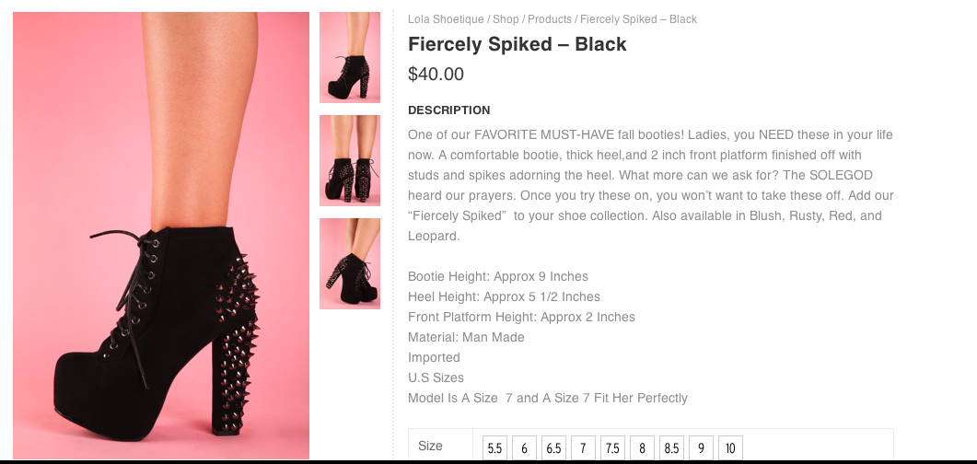Pick size 8.5
977x464 pixels.
671,448
